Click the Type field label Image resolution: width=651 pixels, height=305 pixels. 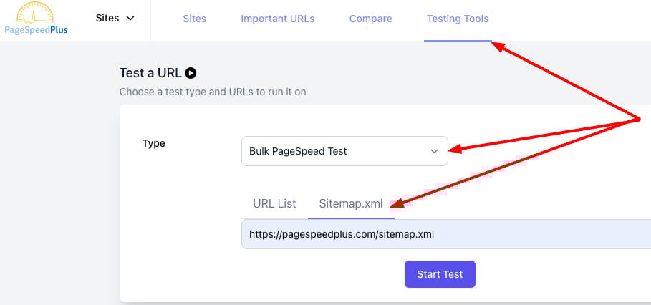(154, 143)
